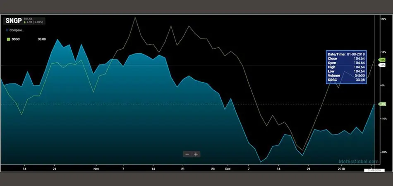Click the 4.98 (5.00%) change text
The image size is (393, 186).
(35, 22)
